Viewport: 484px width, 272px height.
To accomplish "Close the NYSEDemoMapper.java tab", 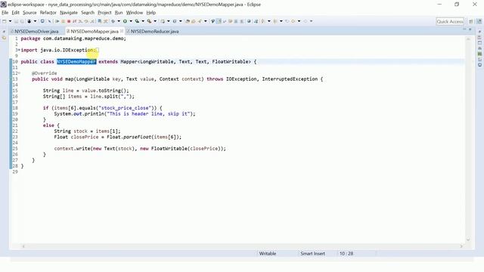I will (x=122, y=31).
